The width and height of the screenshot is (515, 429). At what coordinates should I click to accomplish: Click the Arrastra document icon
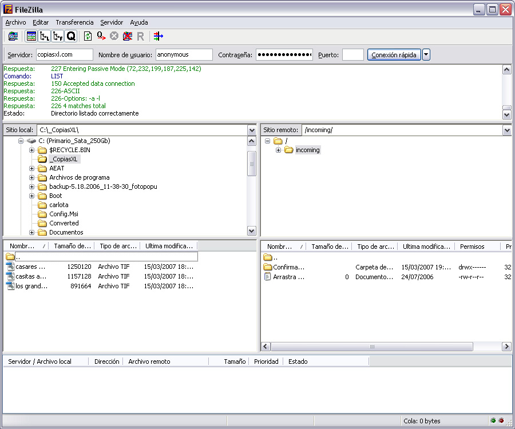pos(268,277)
